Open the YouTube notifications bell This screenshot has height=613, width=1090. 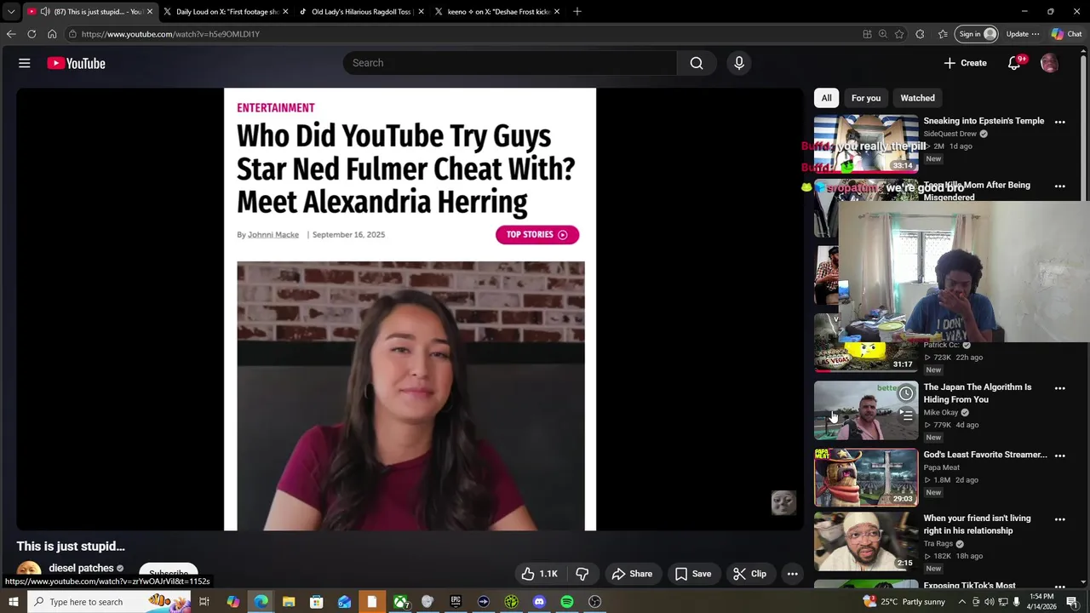pos(1014,63)
